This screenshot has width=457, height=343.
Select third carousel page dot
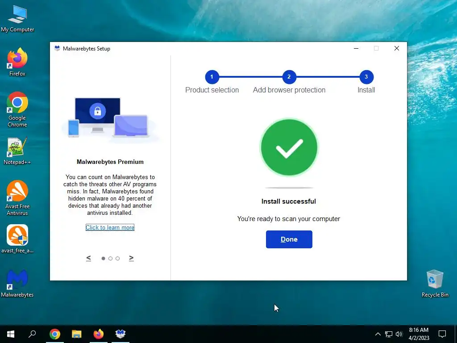pos(117,259)
